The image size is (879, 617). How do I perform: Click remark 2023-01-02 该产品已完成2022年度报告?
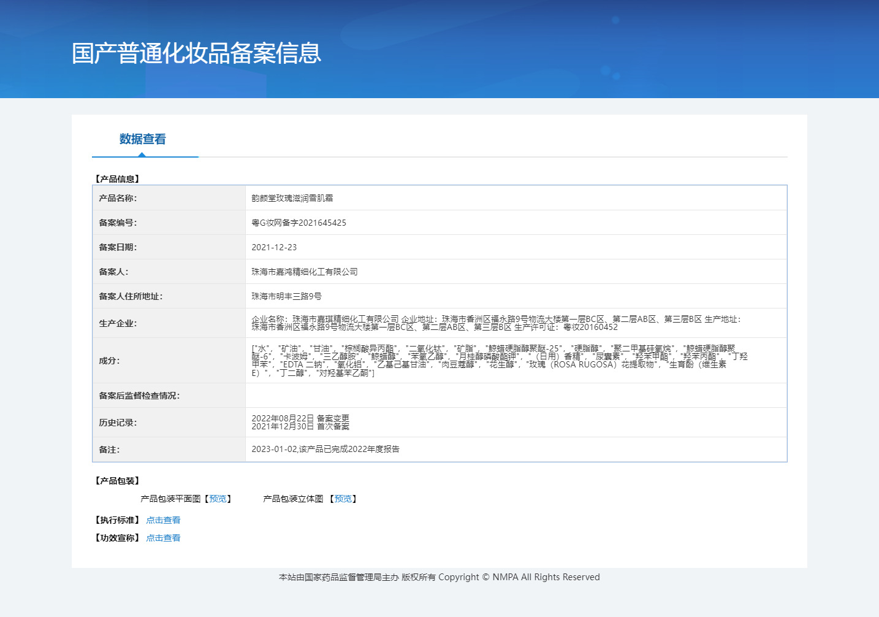coord(325,449)
